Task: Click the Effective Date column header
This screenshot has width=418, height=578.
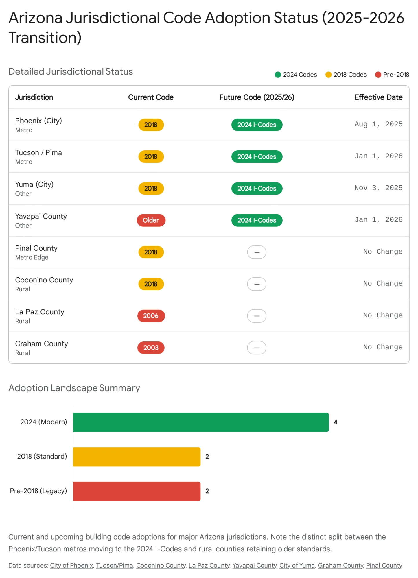Action: [378, 97]
